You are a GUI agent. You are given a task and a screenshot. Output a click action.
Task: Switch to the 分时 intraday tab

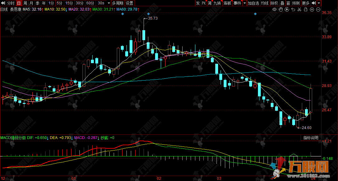(x=11, y=3)
